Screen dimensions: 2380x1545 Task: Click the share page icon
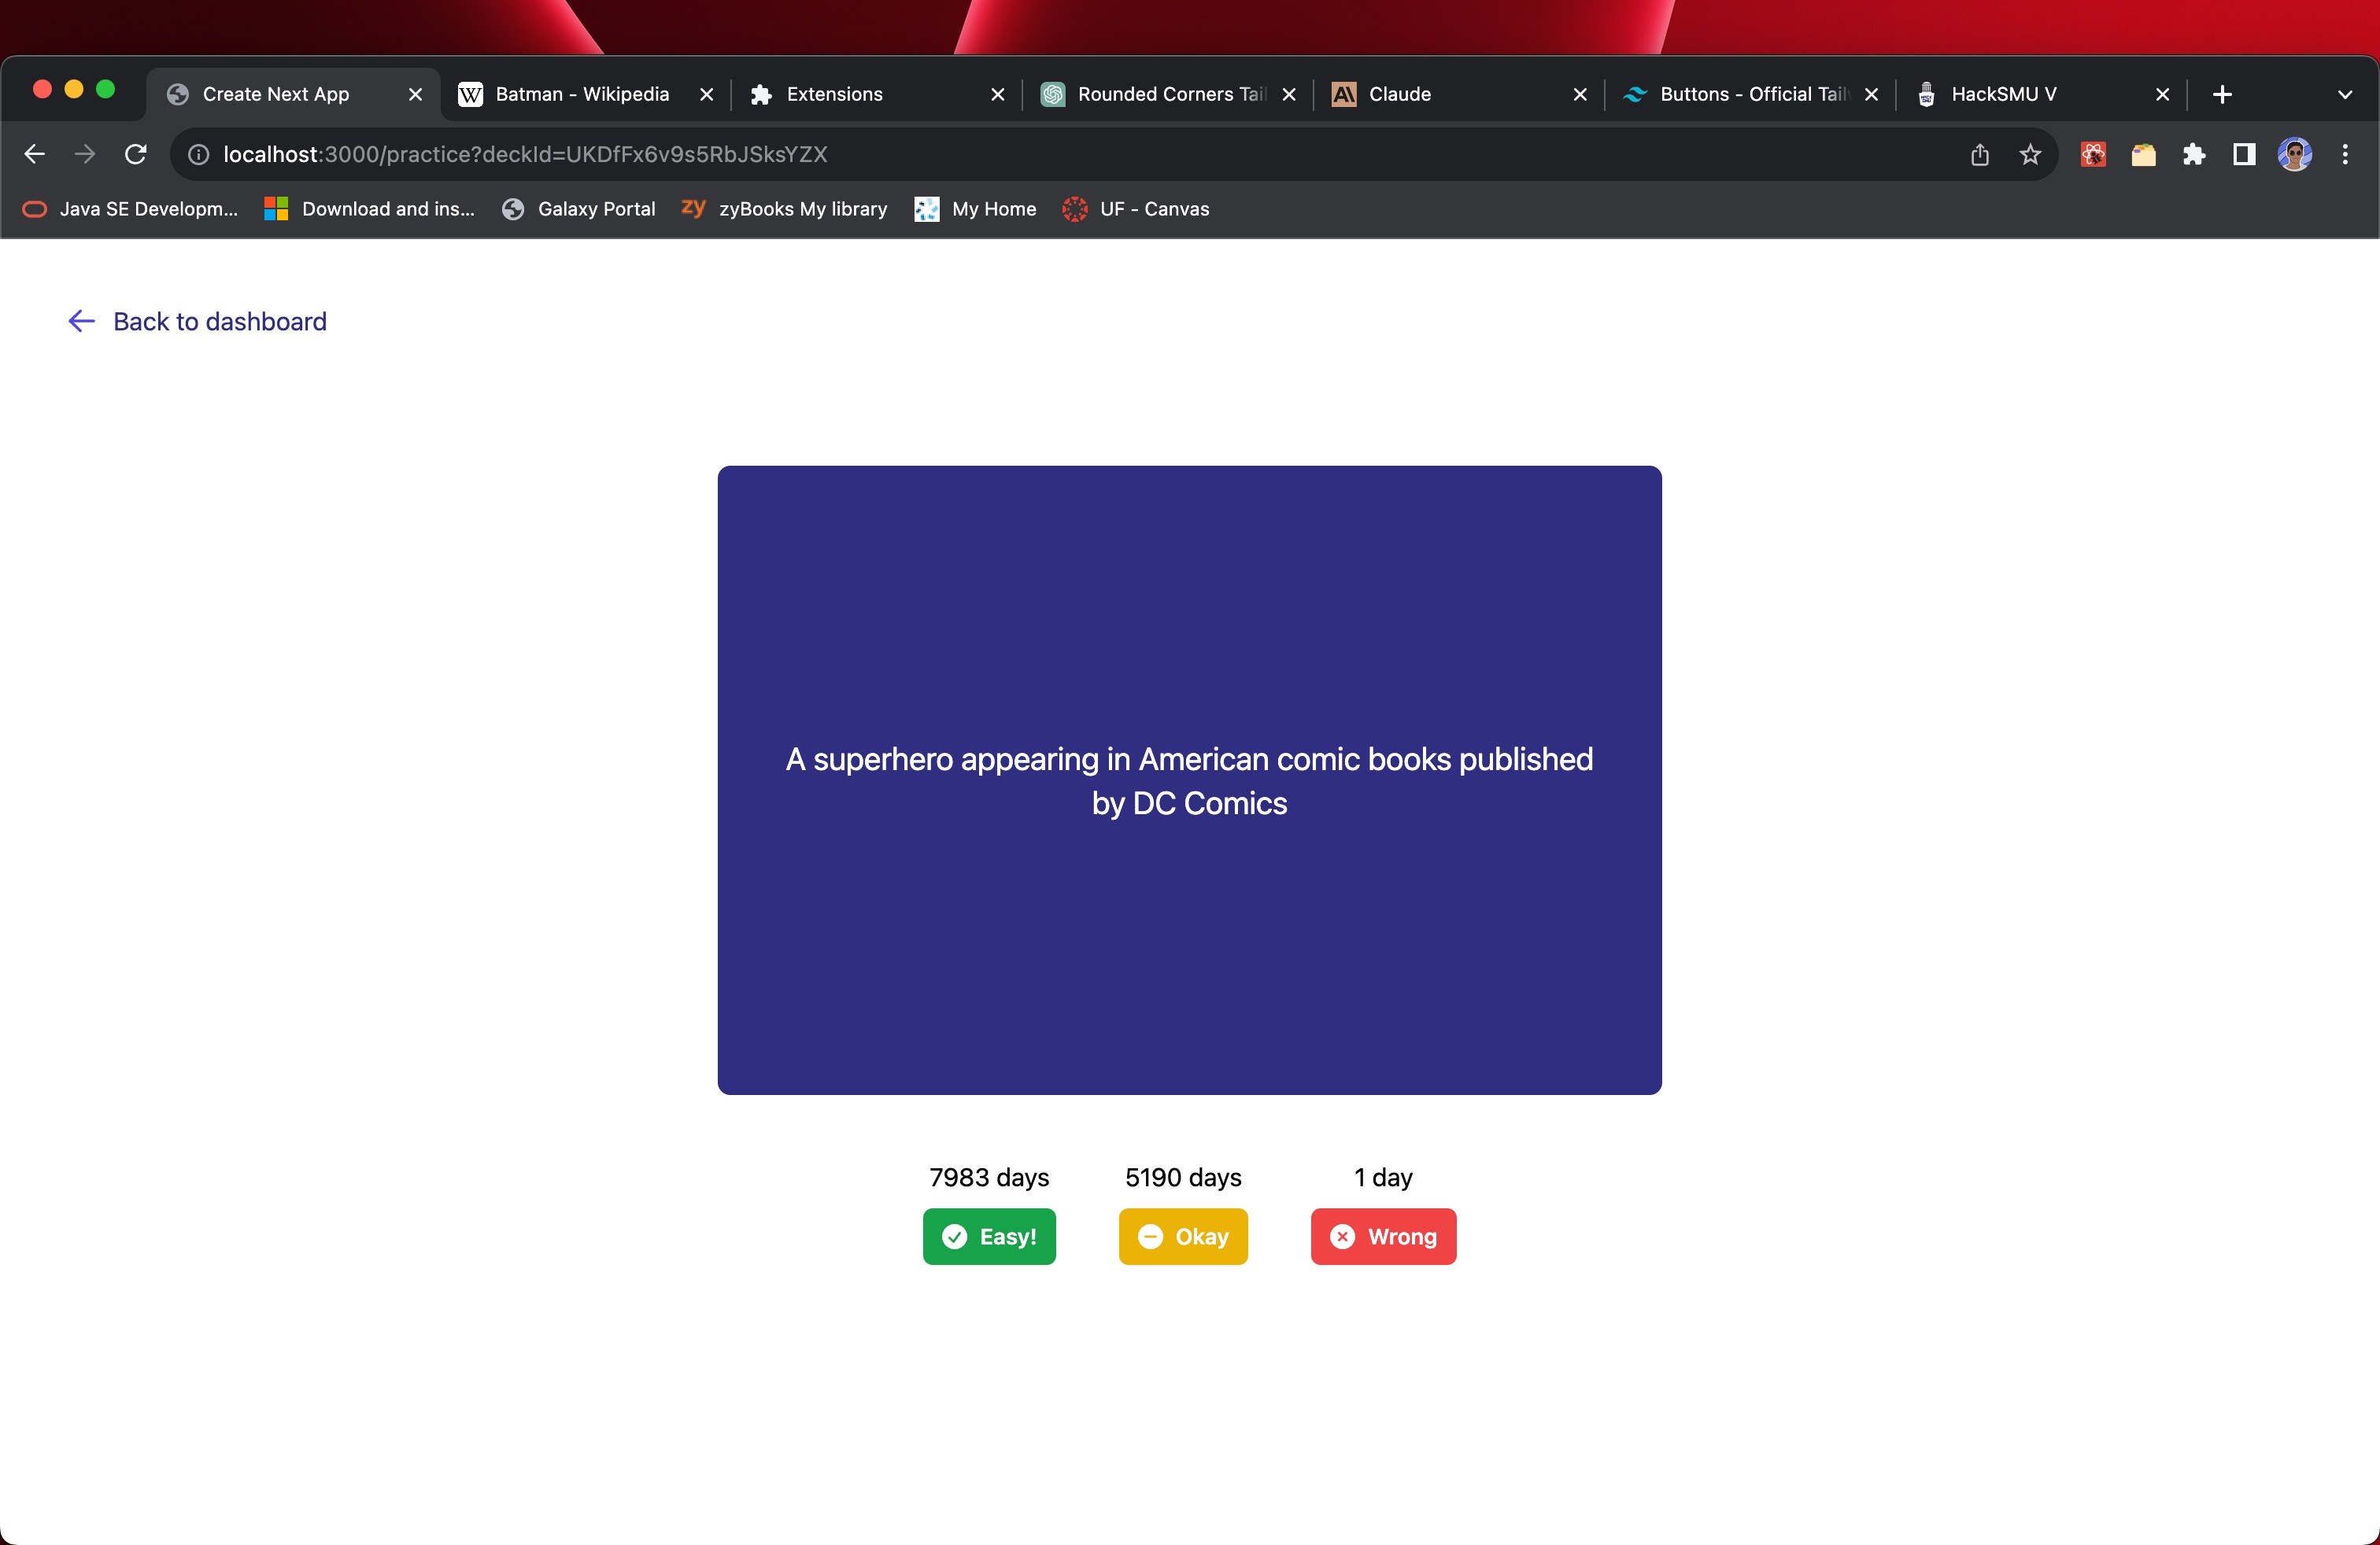[x=1979, y=154]
